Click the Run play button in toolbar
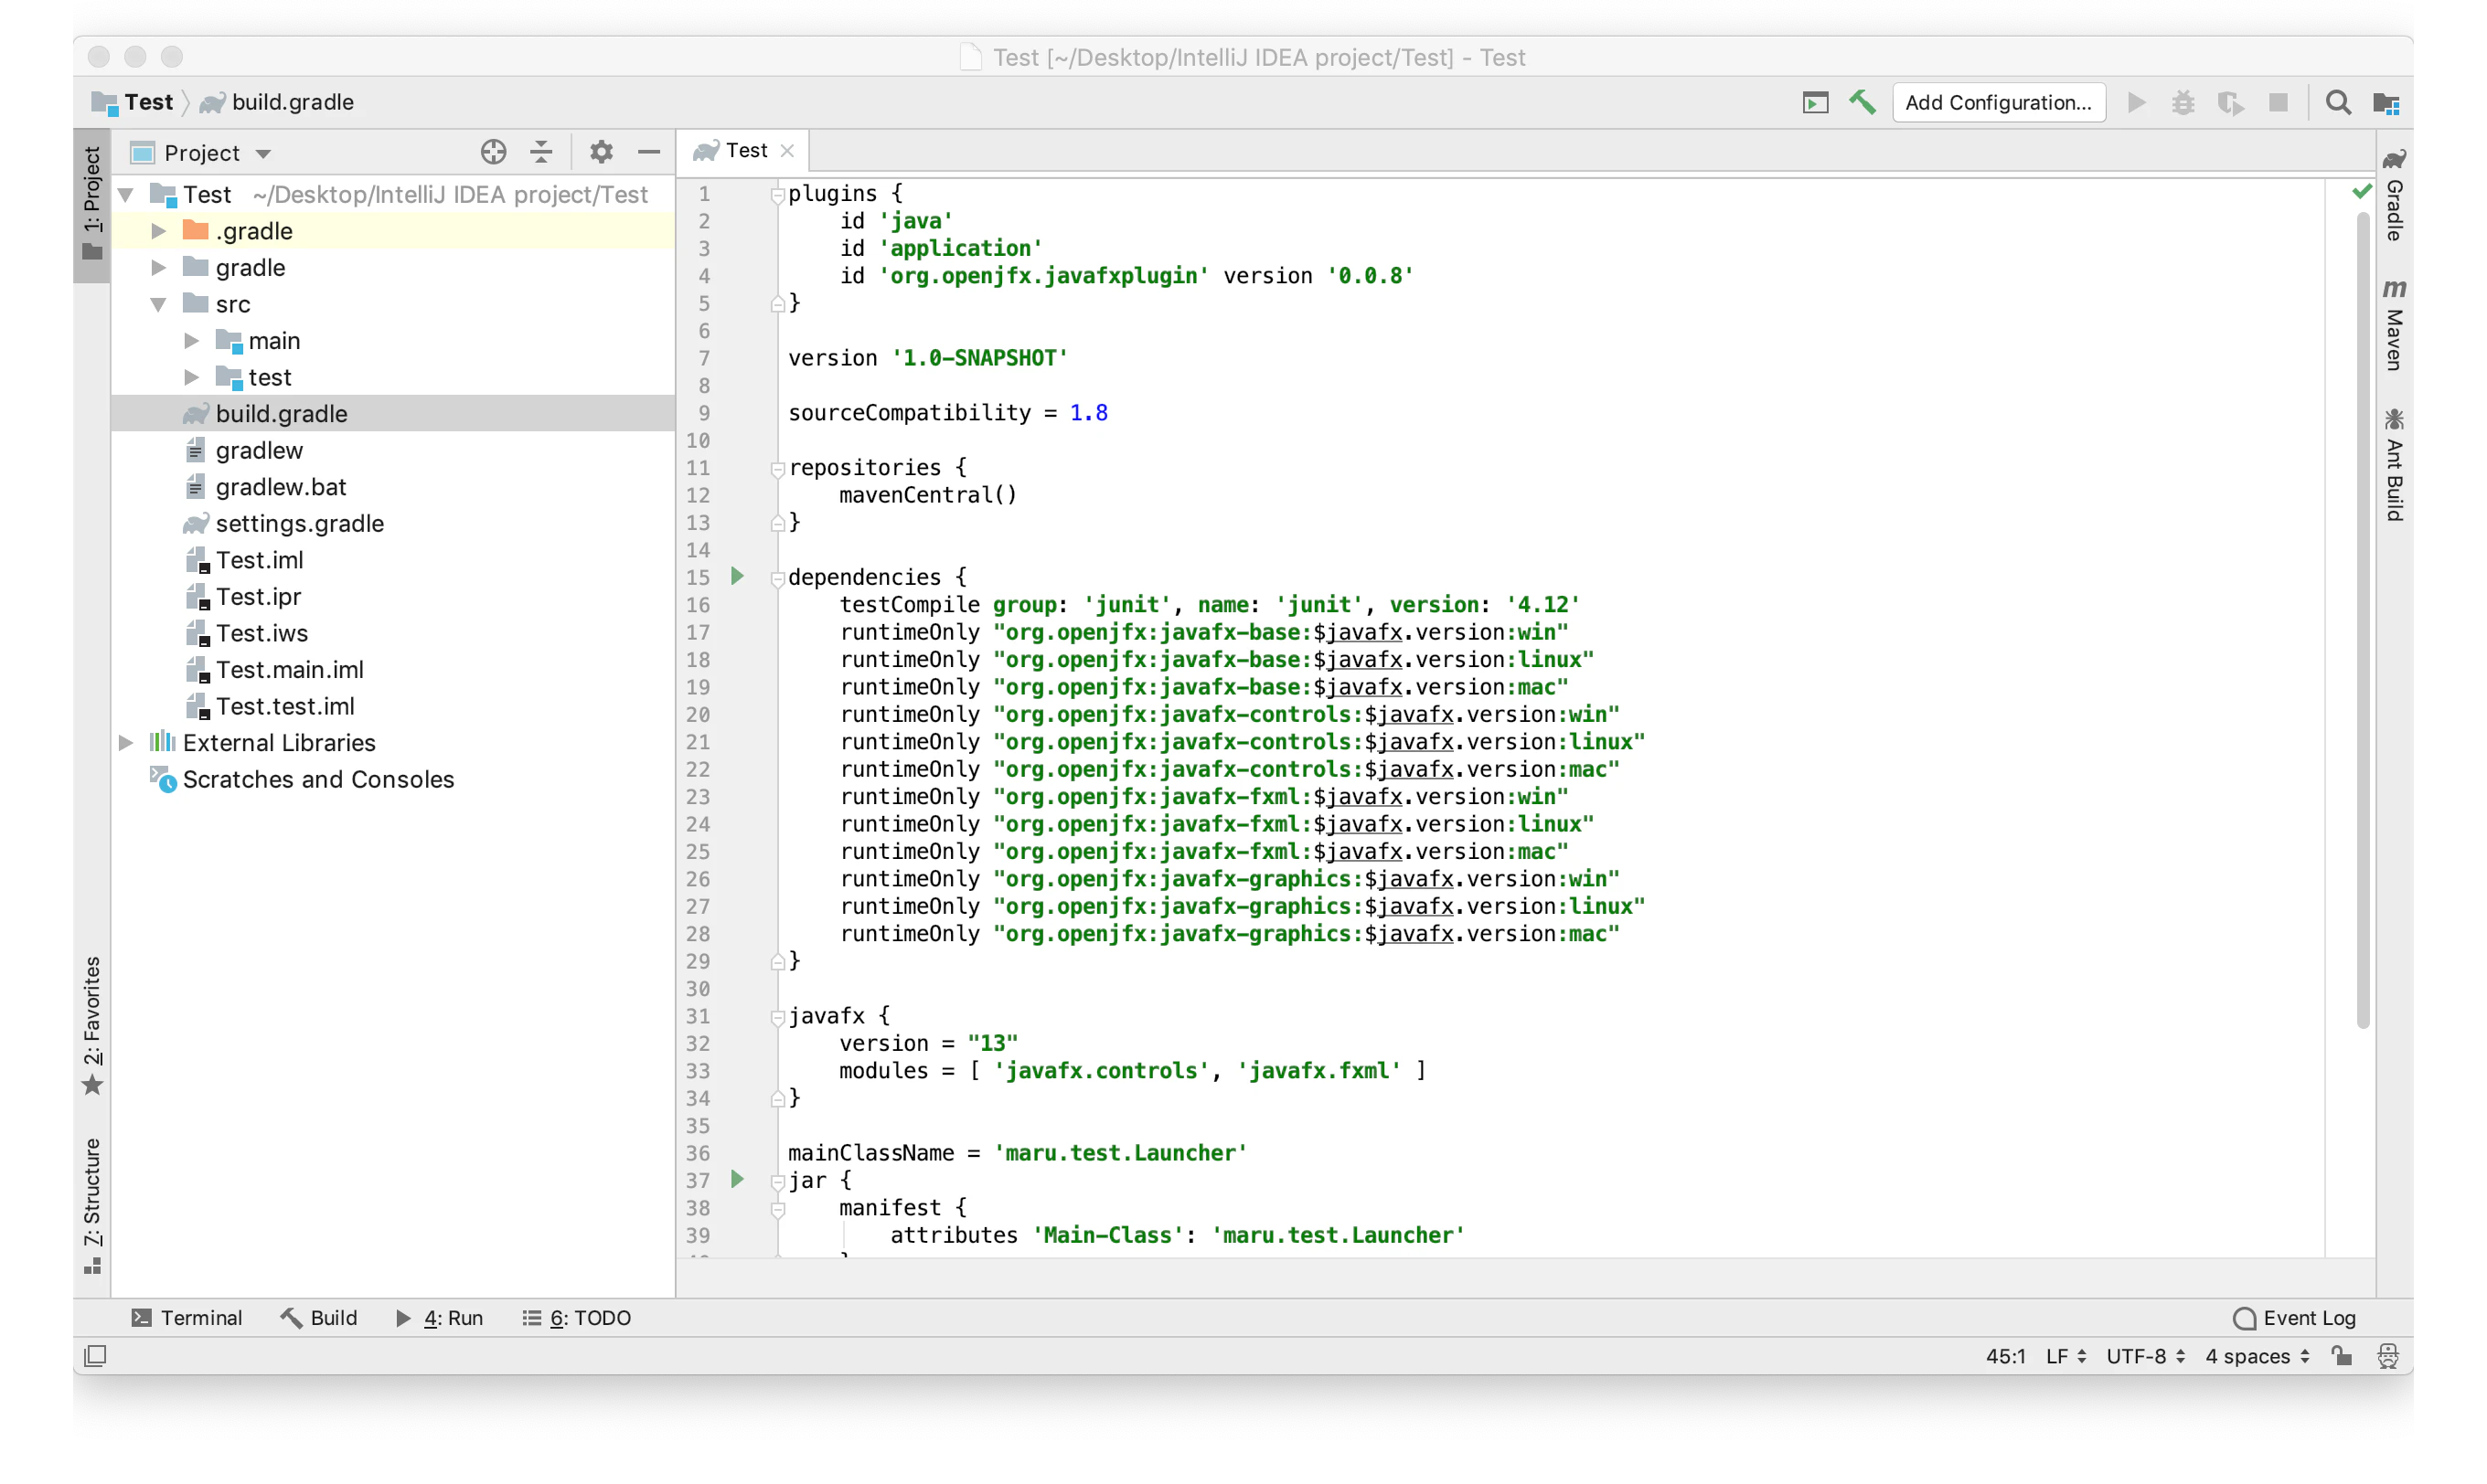The width and height of the screenshot is (2487, 1484). [x=2136, y=102]
